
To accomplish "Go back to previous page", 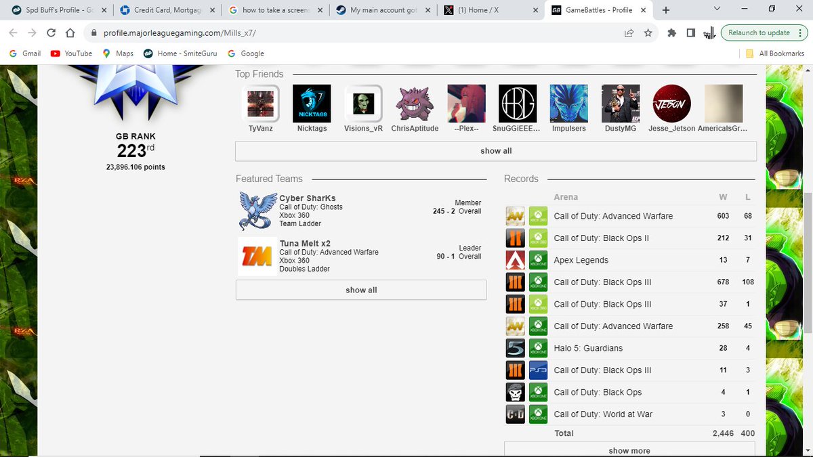I will coord(14,32).
